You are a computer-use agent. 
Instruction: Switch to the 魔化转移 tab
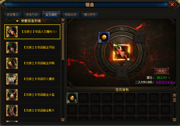tap(90, 14)
